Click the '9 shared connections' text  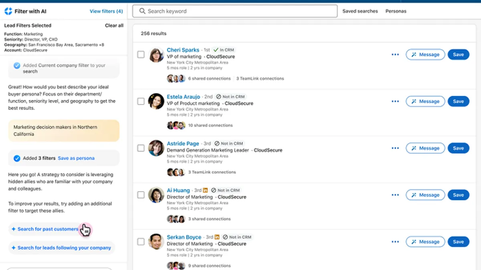(x=209, y=266)
